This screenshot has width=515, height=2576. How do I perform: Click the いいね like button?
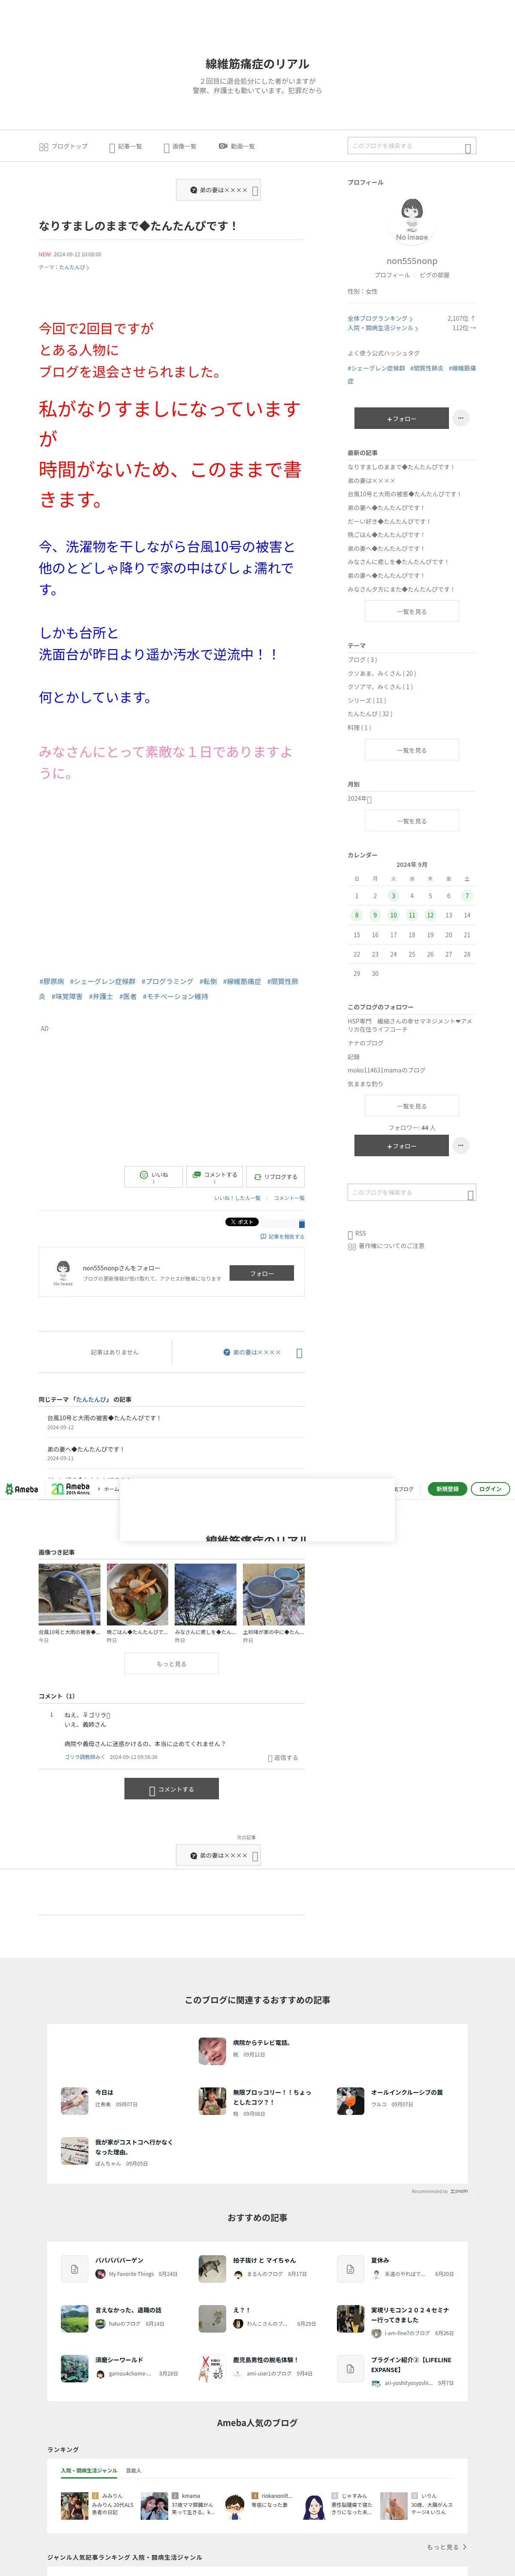(153, 1176)
